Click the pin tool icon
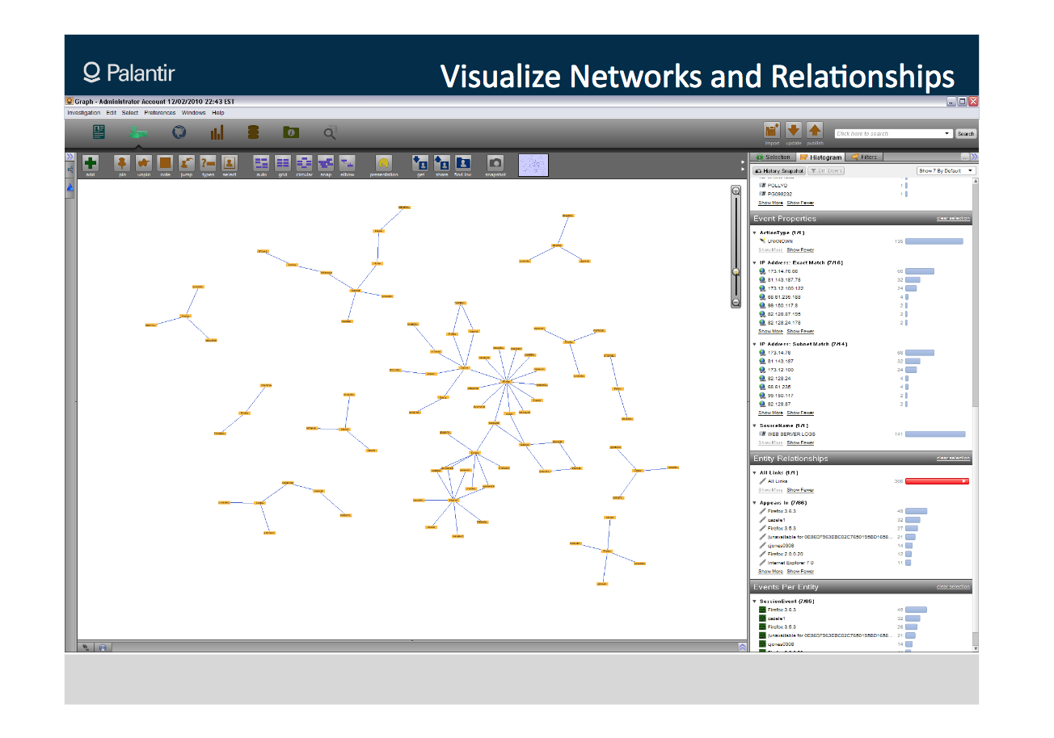Image resolution: width=1054 pixels, height=738 pixels. tap(122, 162)
